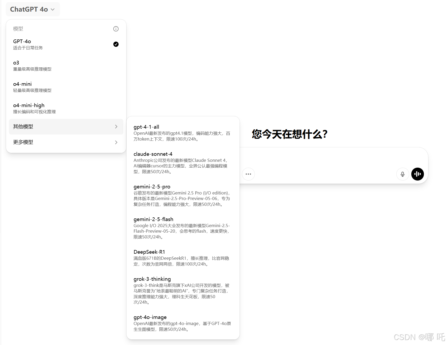Click the microphone dictation icon
This screenshot has height=345, width=446.
click(402, 174)
